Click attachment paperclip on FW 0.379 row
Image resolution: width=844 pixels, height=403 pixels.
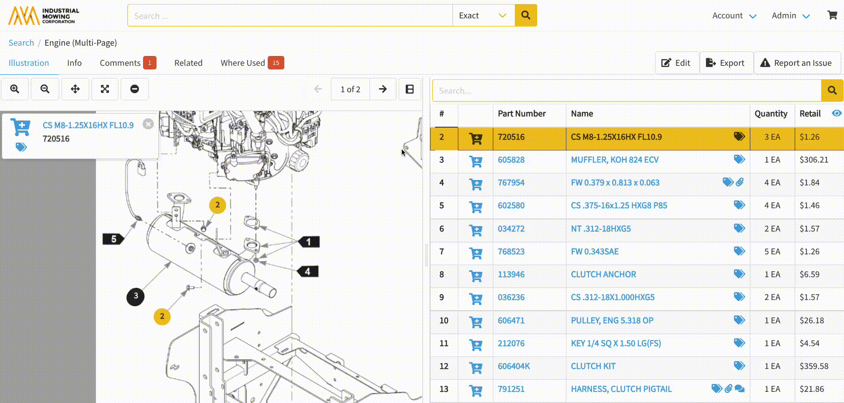tap(740, 182)
